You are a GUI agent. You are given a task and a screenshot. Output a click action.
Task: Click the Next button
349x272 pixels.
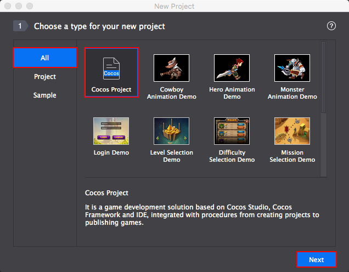point(316,259)
